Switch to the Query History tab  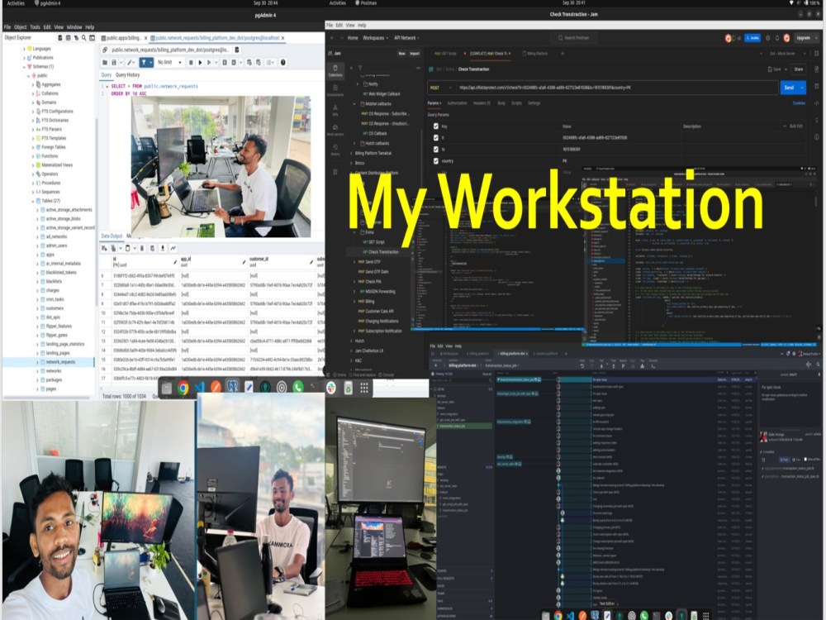[127, 75]
